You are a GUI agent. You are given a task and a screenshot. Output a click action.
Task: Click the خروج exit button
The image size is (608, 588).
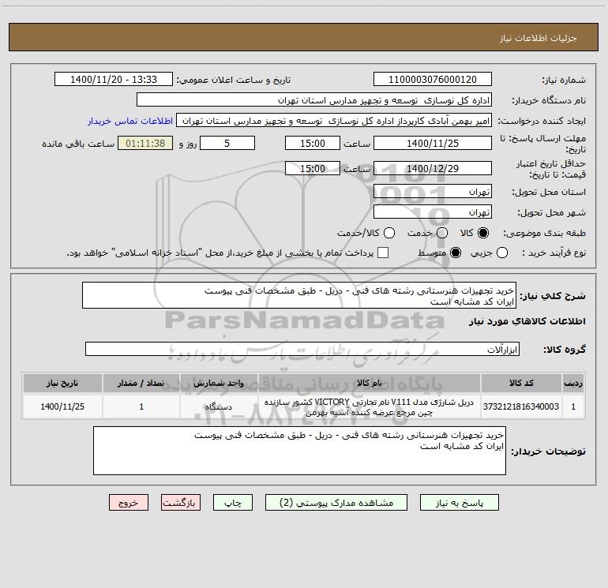pyautogui.click(x=129, y=503)
